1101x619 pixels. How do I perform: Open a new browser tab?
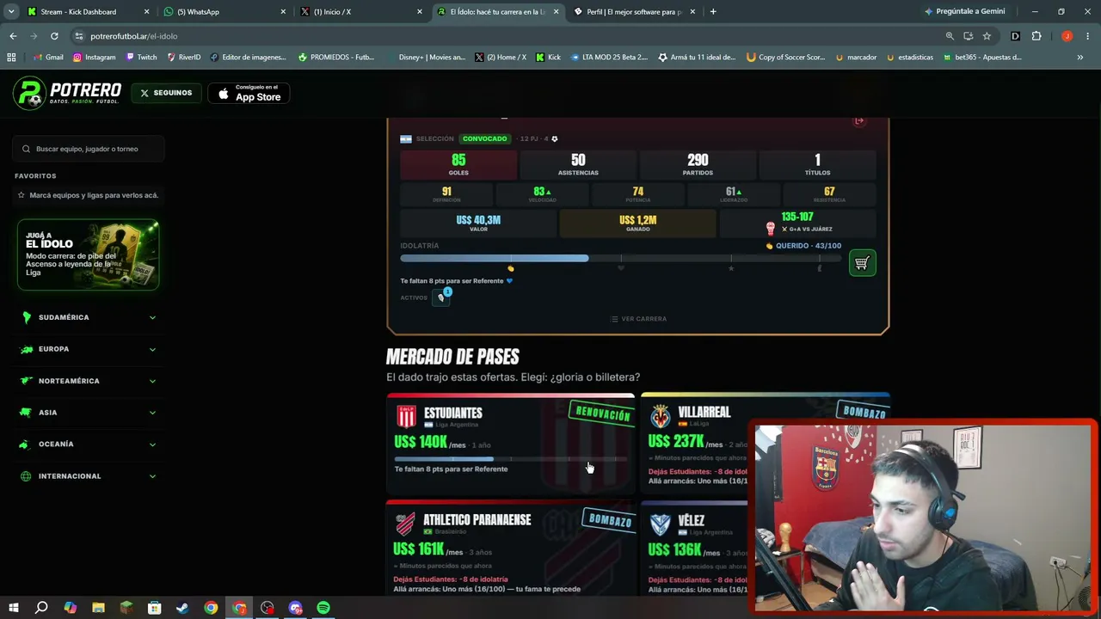[x=713, y=12]
